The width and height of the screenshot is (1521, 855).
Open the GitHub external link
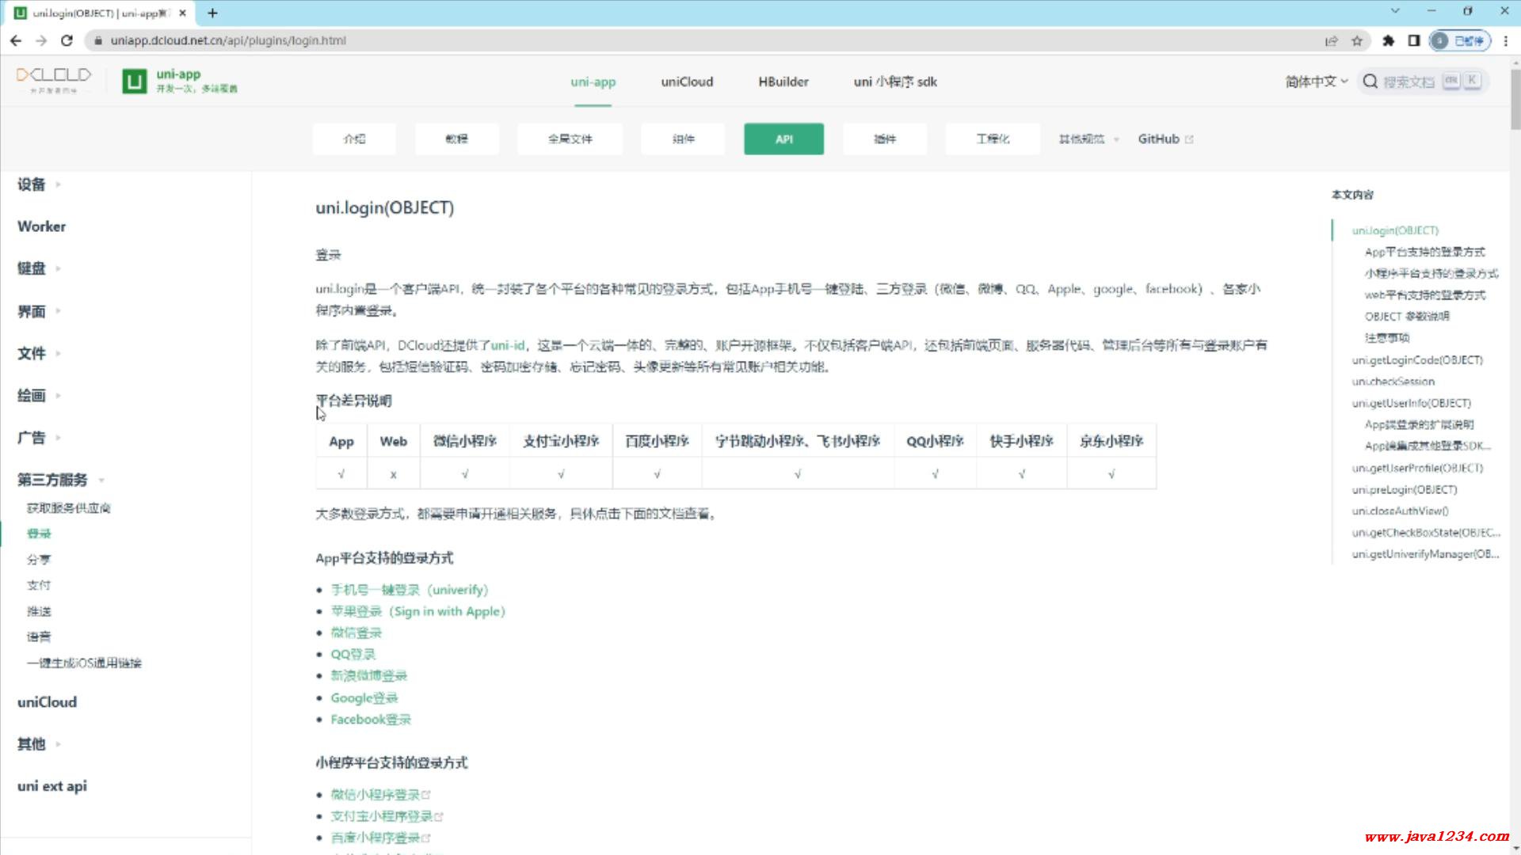pos(1165,139)
